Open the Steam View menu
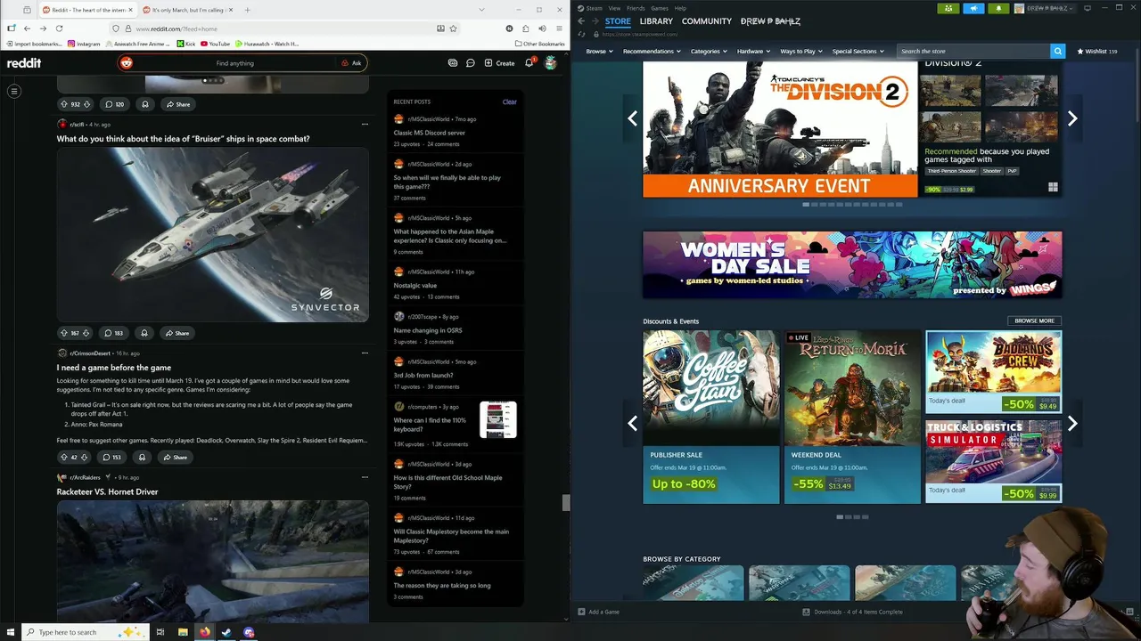The width and height of the screenshot is (1141, 641). [x=614, y=8]
